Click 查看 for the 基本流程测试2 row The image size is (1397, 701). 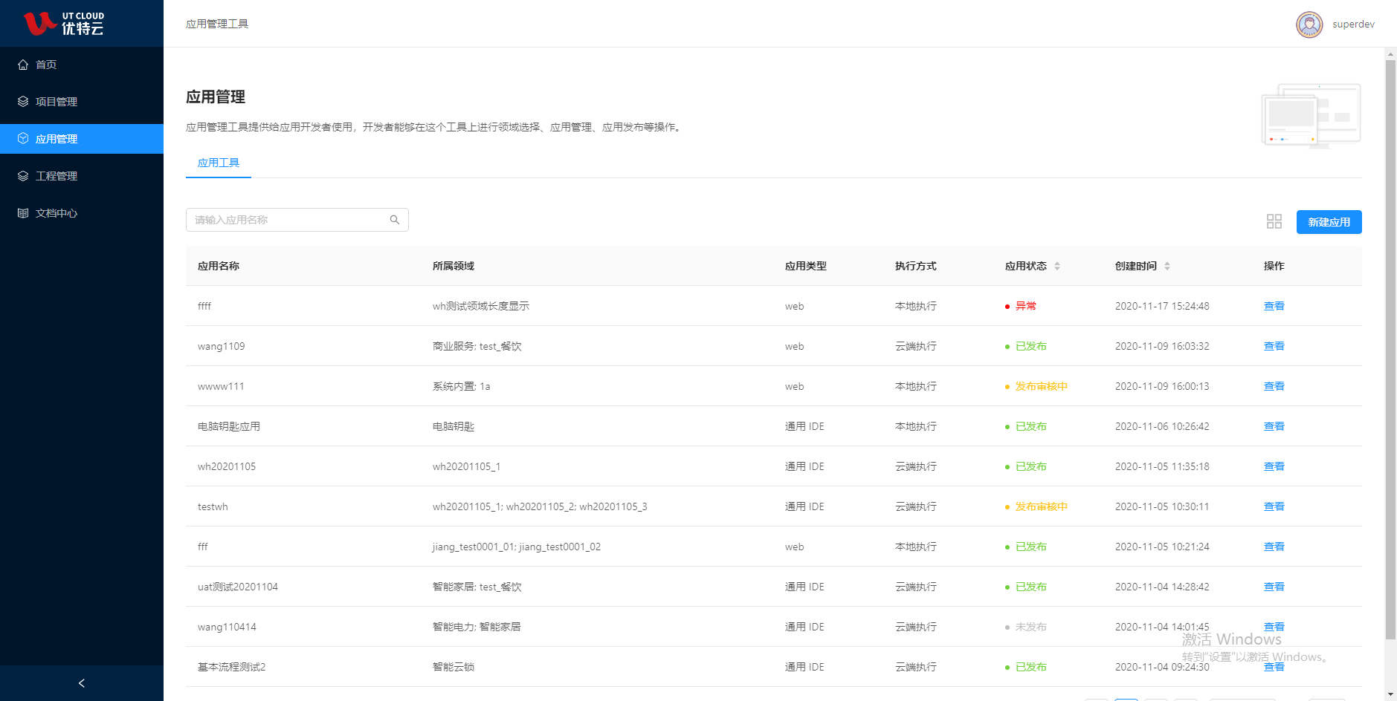1274,667
